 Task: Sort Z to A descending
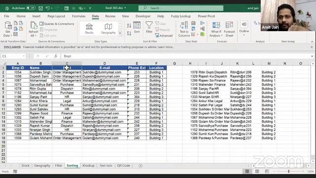tap(129, 33)
